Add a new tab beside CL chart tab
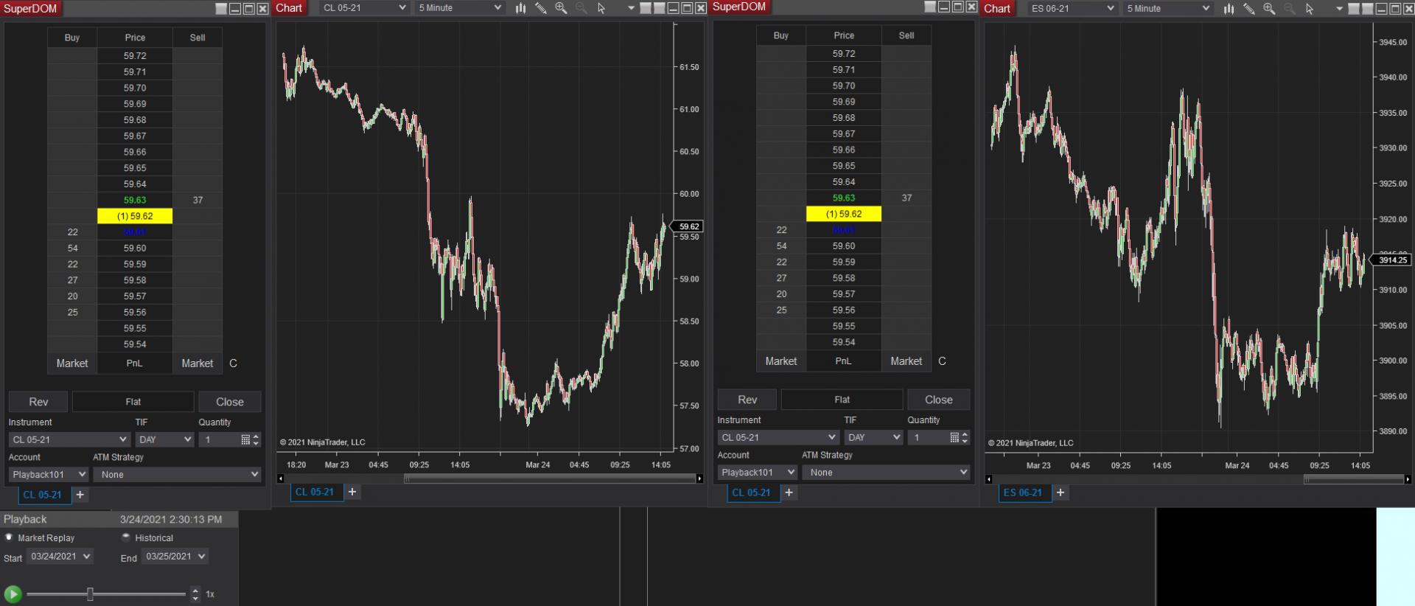Image resolution: width=1415 pixels, height=606 pixels. tap(352, 492)
